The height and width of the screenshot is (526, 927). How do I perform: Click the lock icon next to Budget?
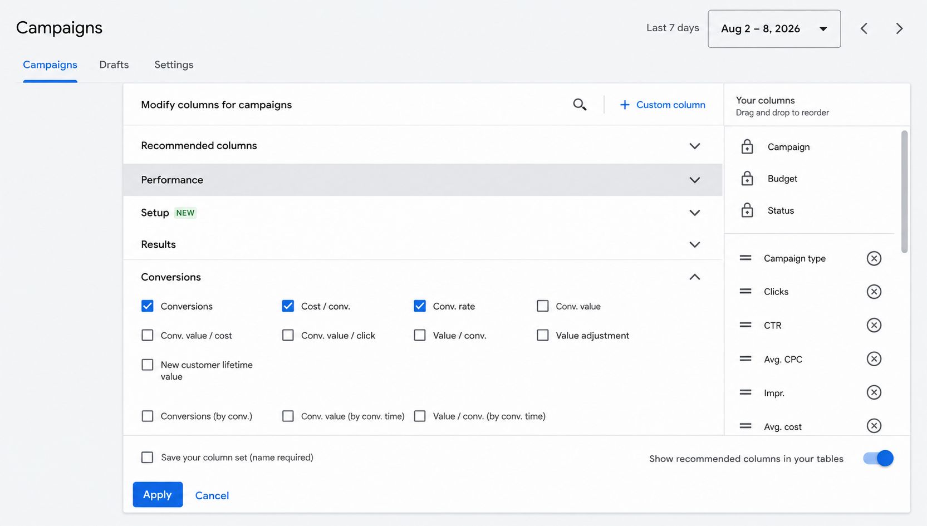[x=747, y=178]
